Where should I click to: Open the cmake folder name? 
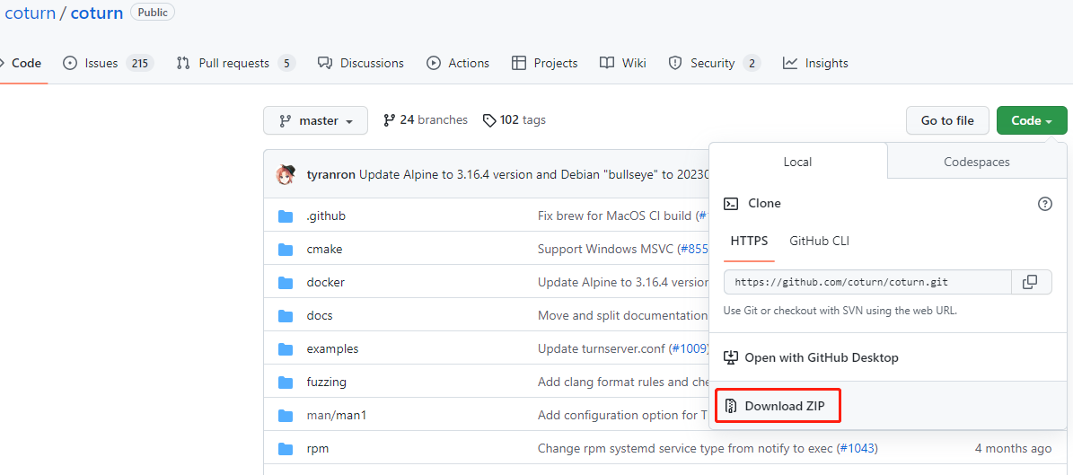[324, 249]
